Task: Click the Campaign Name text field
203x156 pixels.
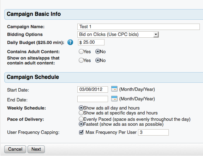Action: pos(138,27)
